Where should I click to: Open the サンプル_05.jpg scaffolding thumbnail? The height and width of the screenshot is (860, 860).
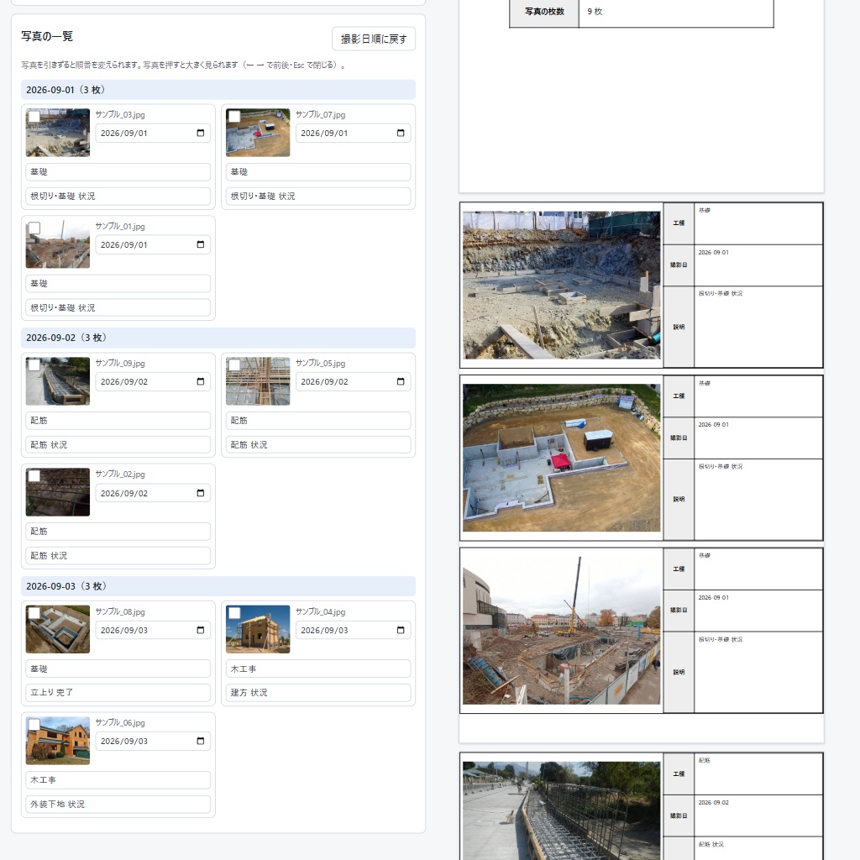(258, 381)
